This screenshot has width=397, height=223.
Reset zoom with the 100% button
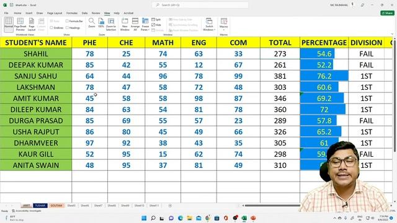tap(101, 23)
